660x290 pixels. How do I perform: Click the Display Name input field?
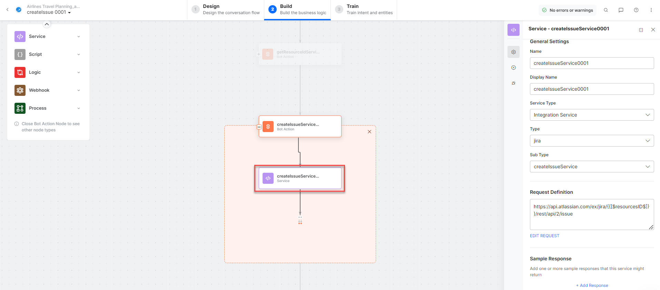coord(591,89)
